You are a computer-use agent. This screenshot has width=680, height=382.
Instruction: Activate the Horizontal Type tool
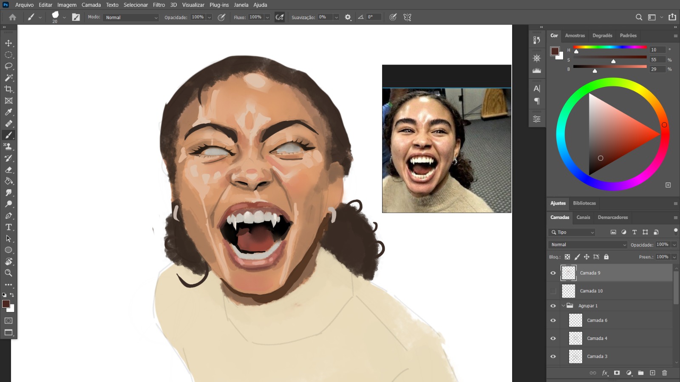pyautogui.click(x=8, y=227)
